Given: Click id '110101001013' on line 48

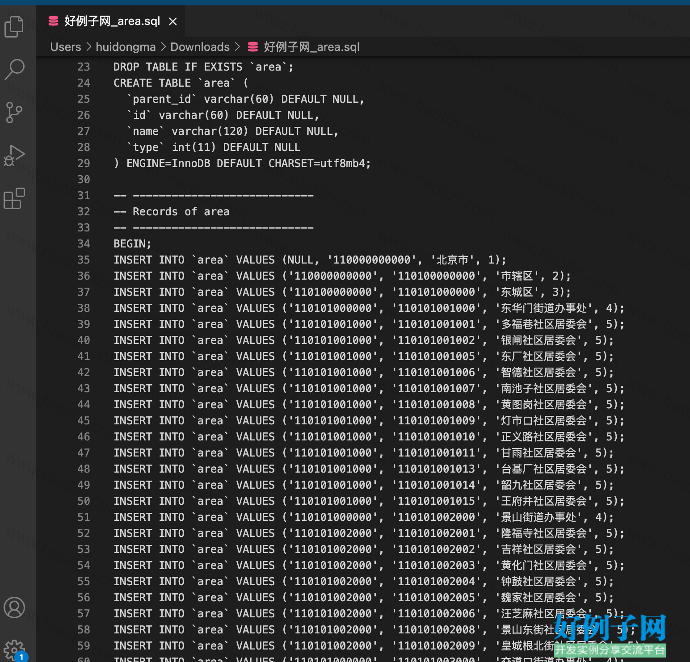Looking at the screenshot, I should [x=437, y=469].
